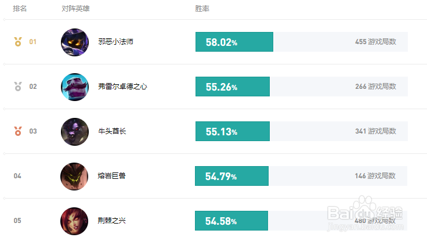The image size is (427, 241).
Task: Click the 弗雷尔卓德之心 champion portrait
Action: coord(75,87)
